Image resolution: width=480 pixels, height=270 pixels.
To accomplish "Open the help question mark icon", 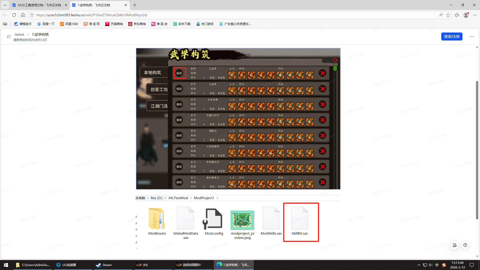I will tap(465, 245).
